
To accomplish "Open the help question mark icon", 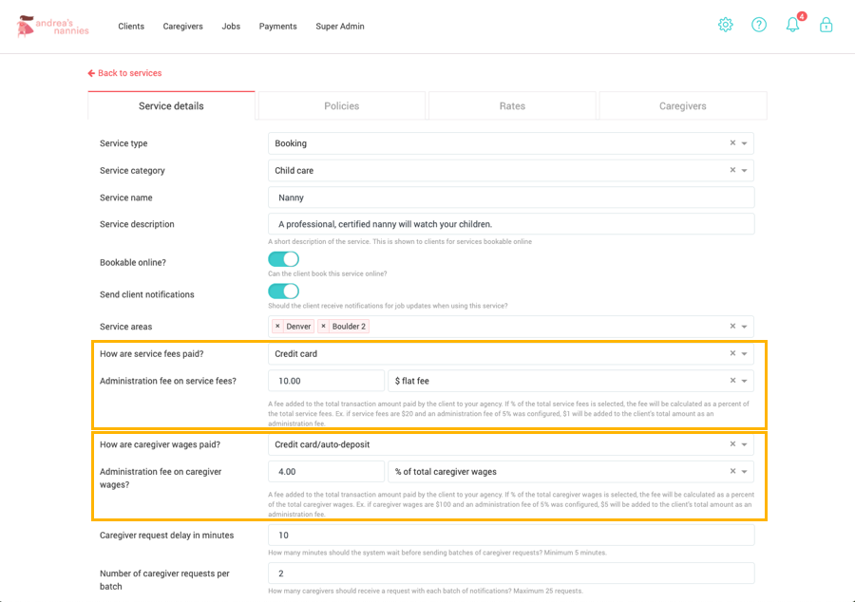I will click(x=758, y=25).
